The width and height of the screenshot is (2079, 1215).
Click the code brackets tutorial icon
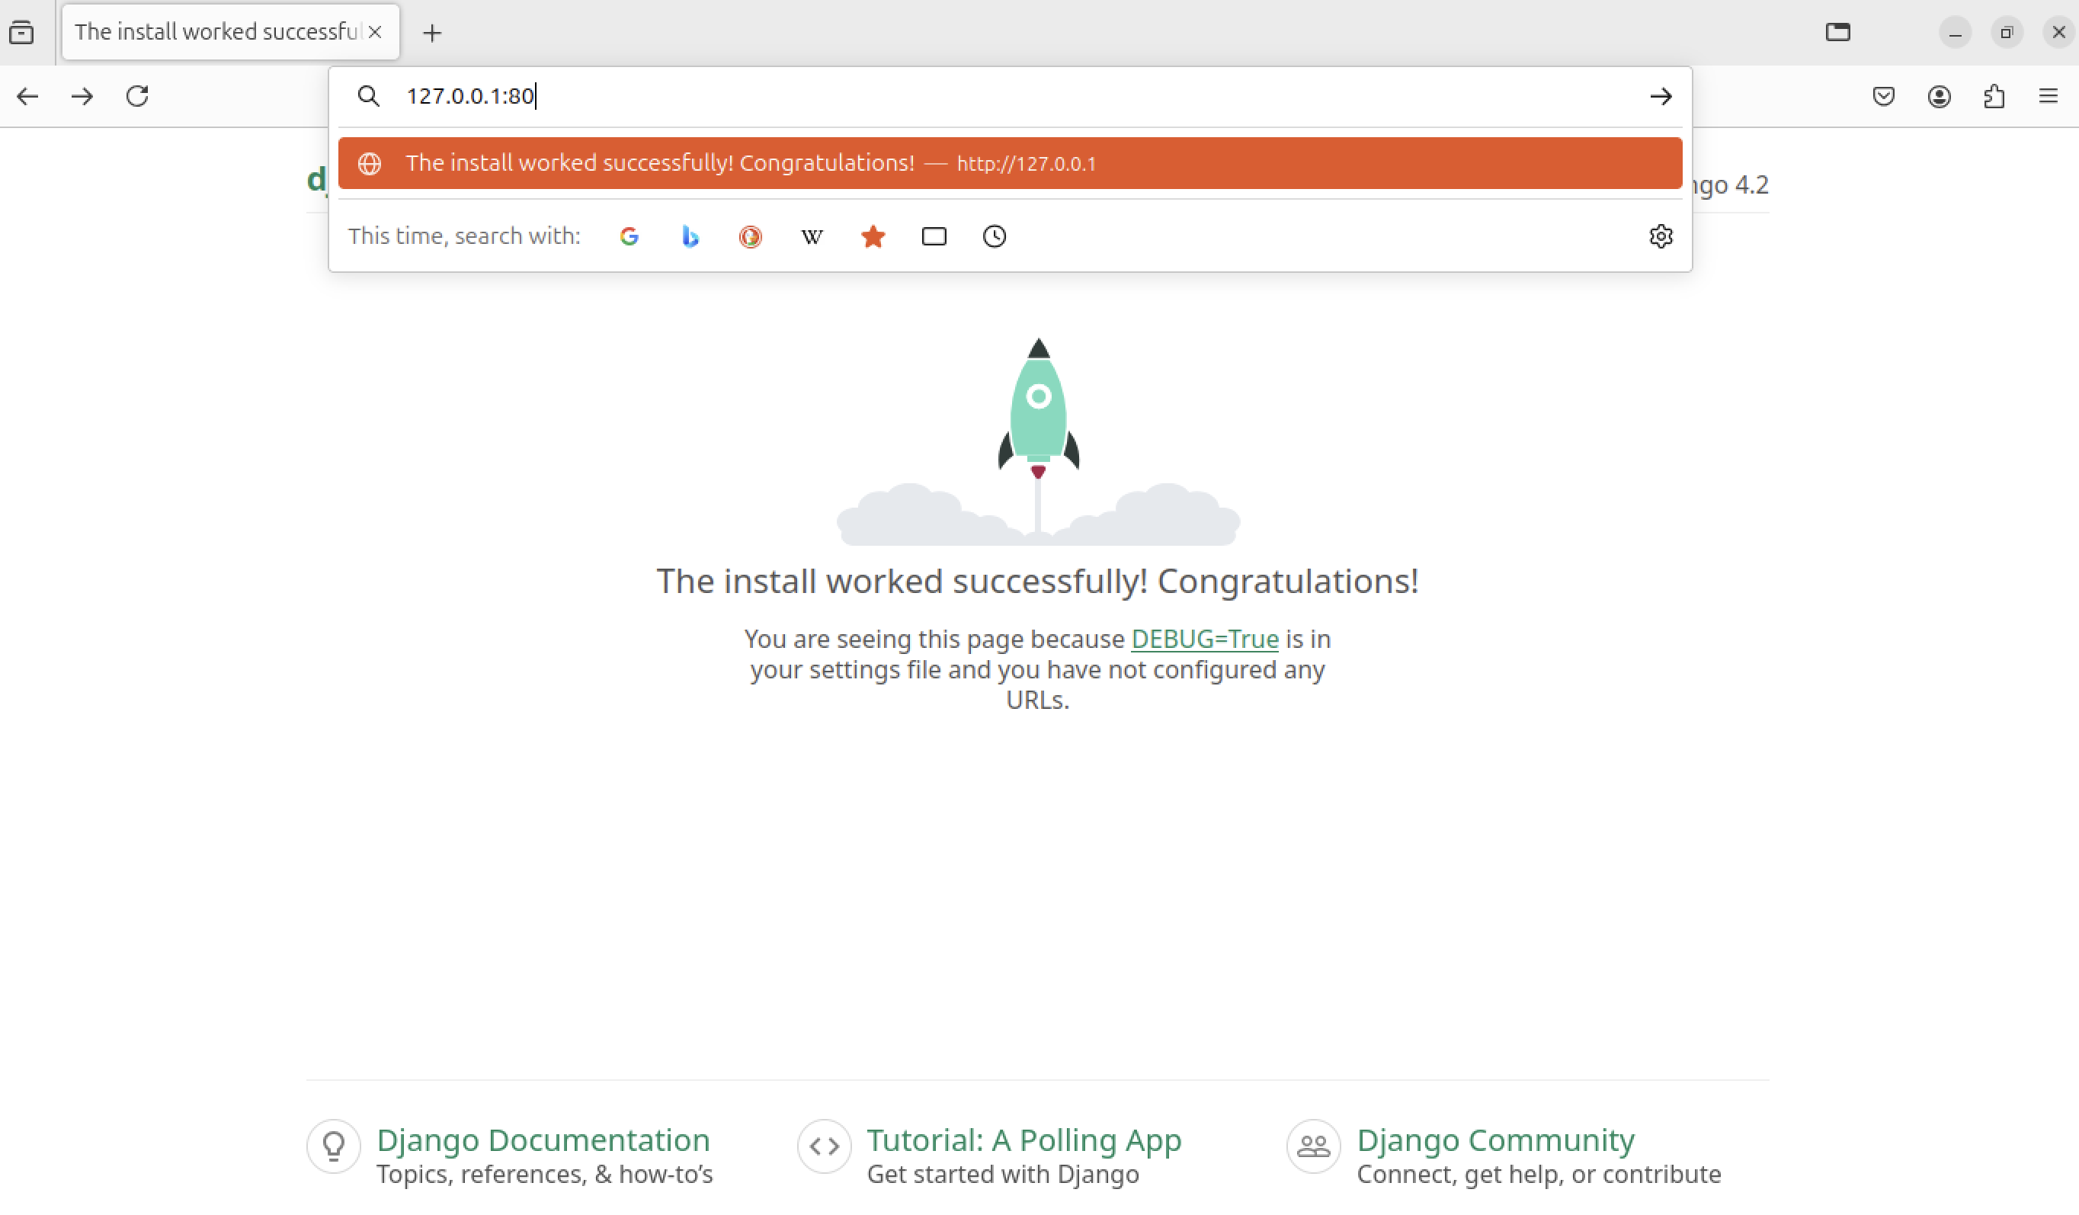pyautogui.click(x=824, y=1146)
